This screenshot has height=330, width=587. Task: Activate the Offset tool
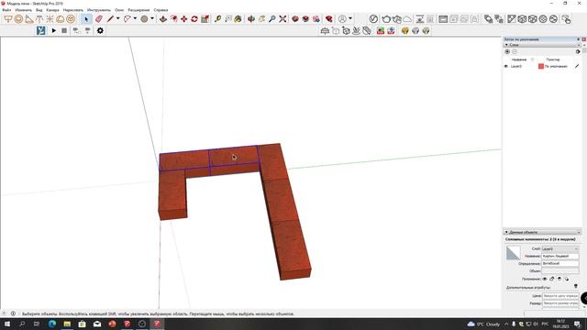click(x=173, y=18)
